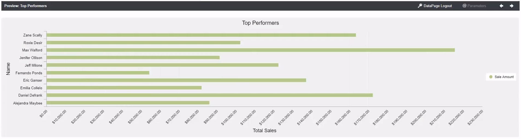The height and width of the screenshot is (139, 521).
Task: Open the Parameters option
Action: click(x=476, y=6)
